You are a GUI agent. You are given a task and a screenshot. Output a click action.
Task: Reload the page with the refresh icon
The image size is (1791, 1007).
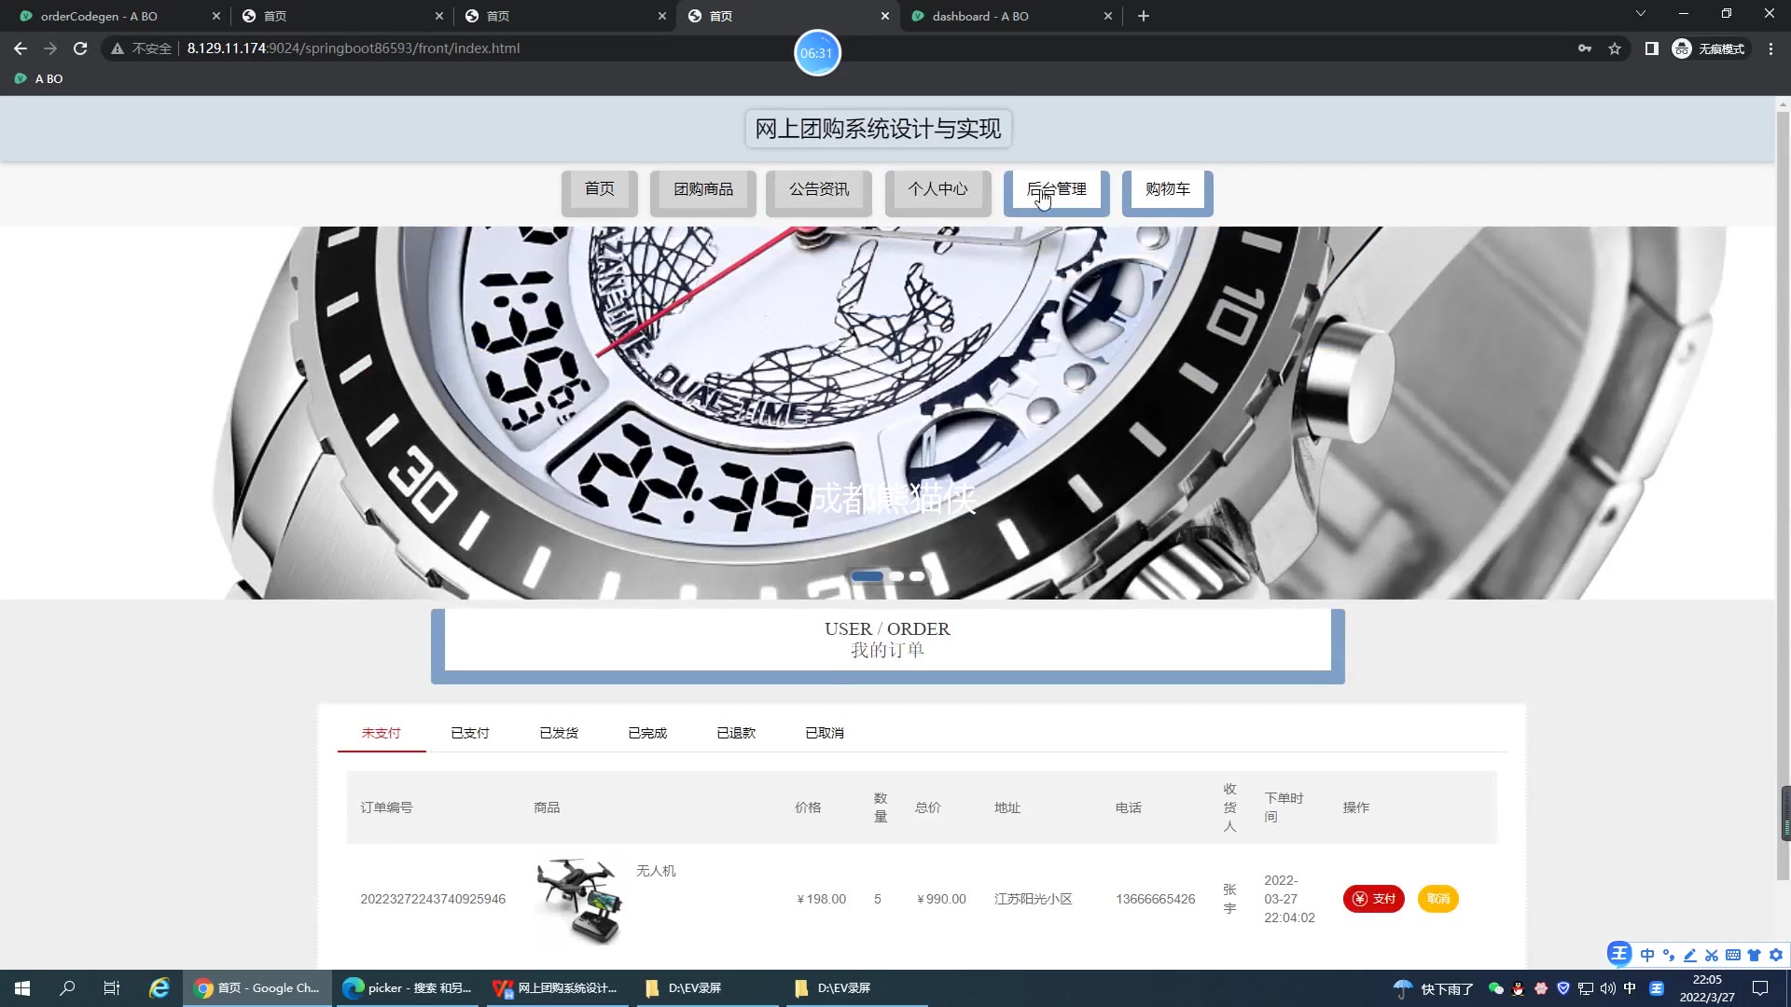[80, 48]
